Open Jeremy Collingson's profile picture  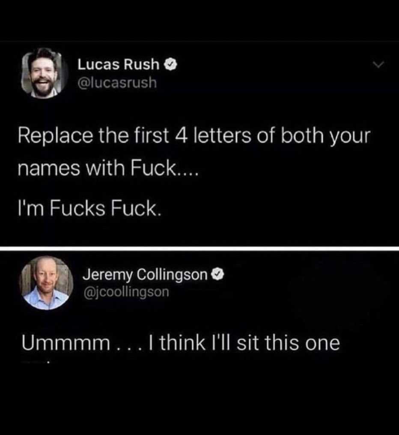pos(46,283)
